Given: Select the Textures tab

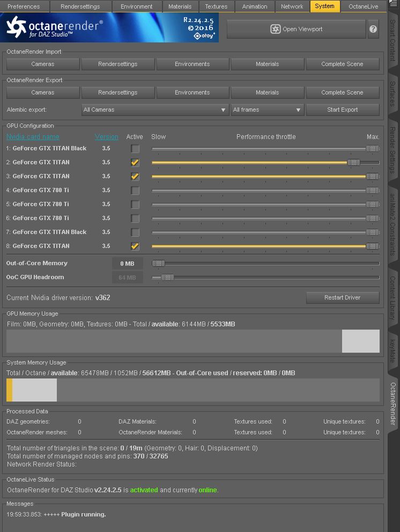Looking at the screenshot, I should [x=216, y=6].
